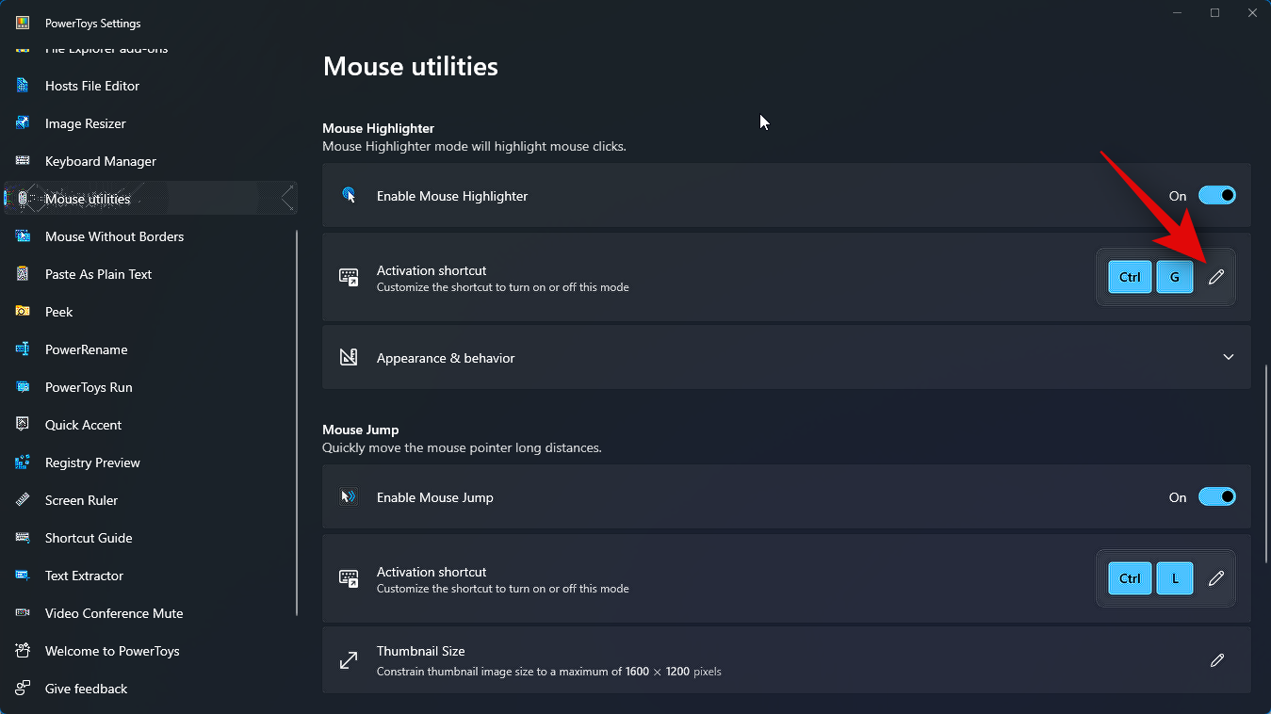Select the Screen Ruler sidebar icon
This screenshot has height=714, width=1271.
coord(22,499)
